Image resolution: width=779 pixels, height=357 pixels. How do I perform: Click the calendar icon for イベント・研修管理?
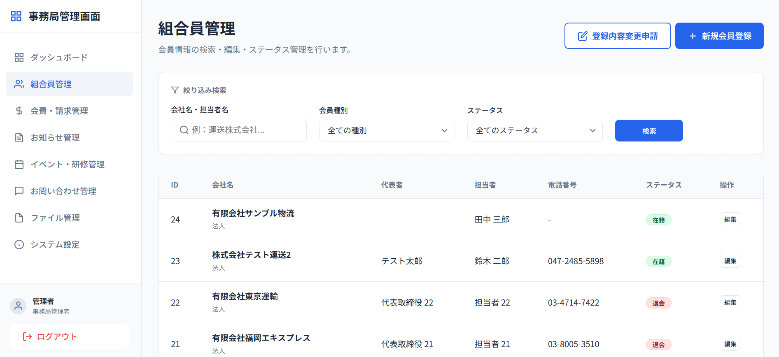click(19, 164)
